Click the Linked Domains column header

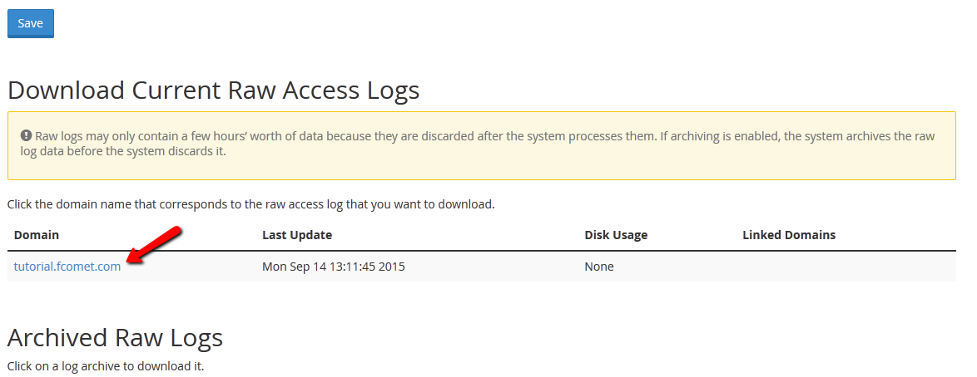click(789, 235)
